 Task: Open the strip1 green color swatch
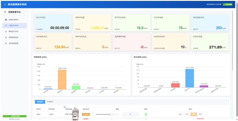coord(146,114)
